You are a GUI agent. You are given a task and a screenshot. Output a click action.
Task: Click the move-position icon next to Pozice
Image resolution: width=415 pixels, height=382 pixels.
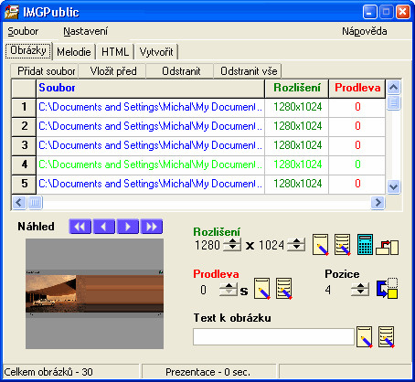[x=387, y=288]
